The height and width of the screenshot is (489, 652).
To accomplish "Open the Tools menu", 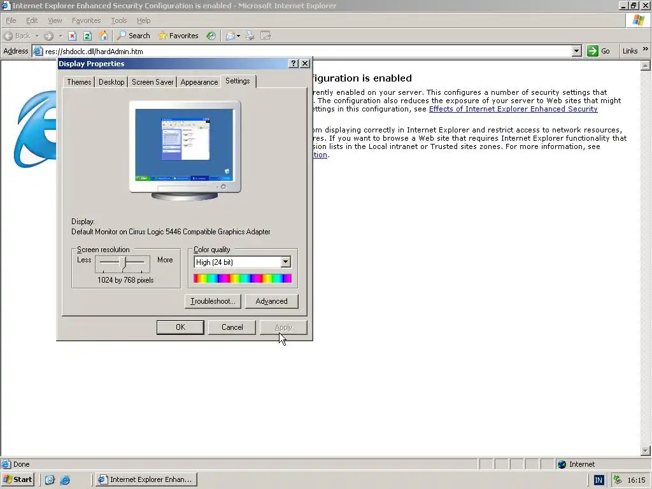I will (x=118, y=20).
